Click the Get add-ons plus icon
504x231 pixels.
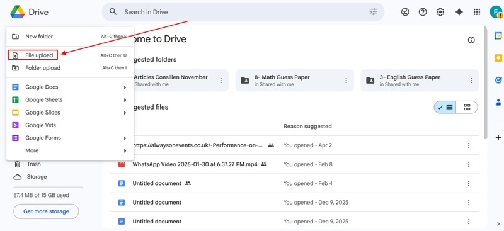[x=498, y=138]
